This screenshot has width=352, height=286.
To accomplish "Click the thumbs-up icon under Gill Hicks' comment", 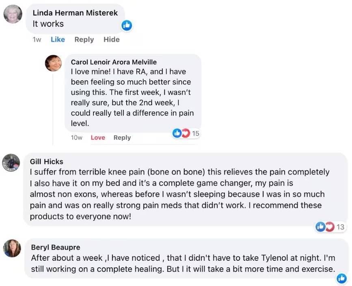I will [x=321, y=227].
